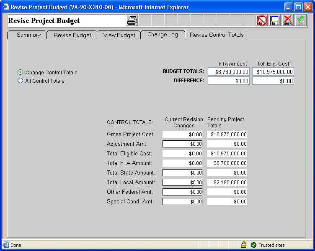This screenshot has height=251, width=315.
Task: Click Other Federal Amt revision changes field
Action: (x=182, y=192)
